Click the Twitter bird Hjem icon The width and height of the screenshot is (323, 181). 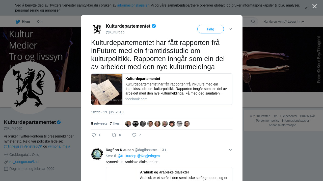(18, 21)
